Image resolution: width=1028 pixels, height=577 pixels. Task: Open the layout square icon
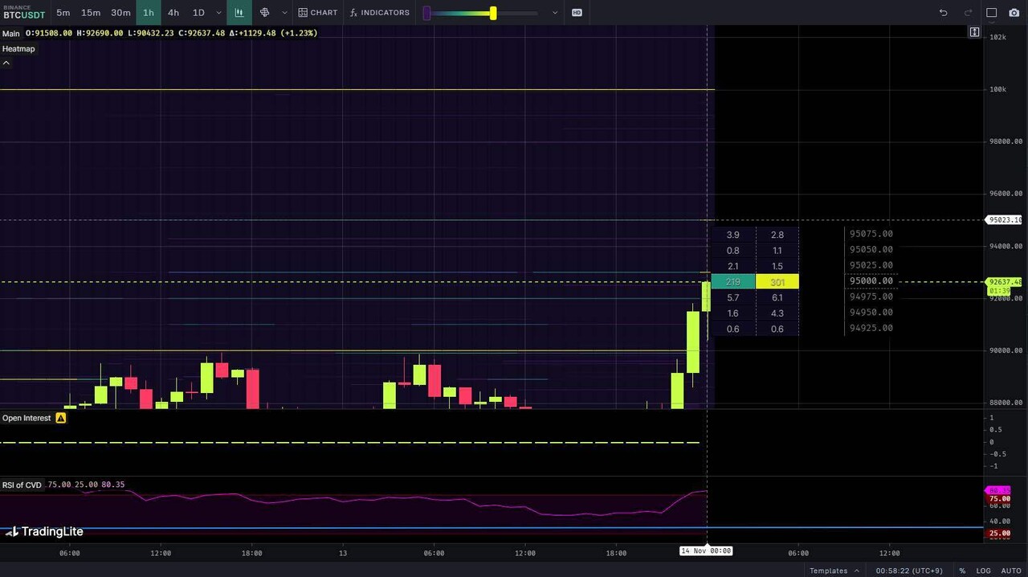[991, 13]
